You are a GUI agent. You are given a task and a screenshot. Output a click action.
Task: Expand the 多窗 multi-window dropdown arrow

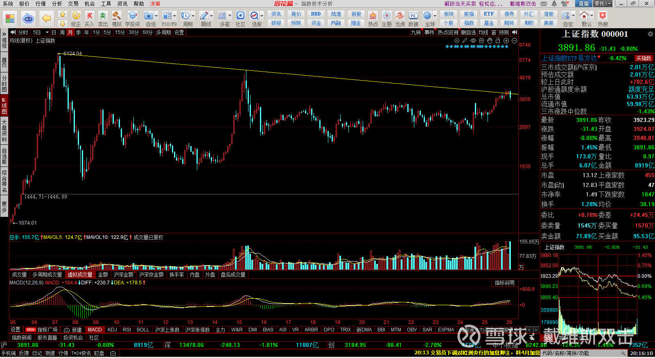(230, 16)
